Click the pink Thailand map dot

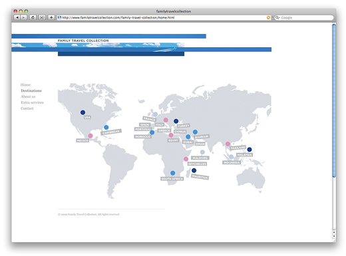(228, 144)
